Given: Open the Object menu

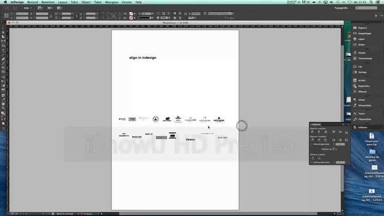Looking at the screenshot, I should coord(86,2).
